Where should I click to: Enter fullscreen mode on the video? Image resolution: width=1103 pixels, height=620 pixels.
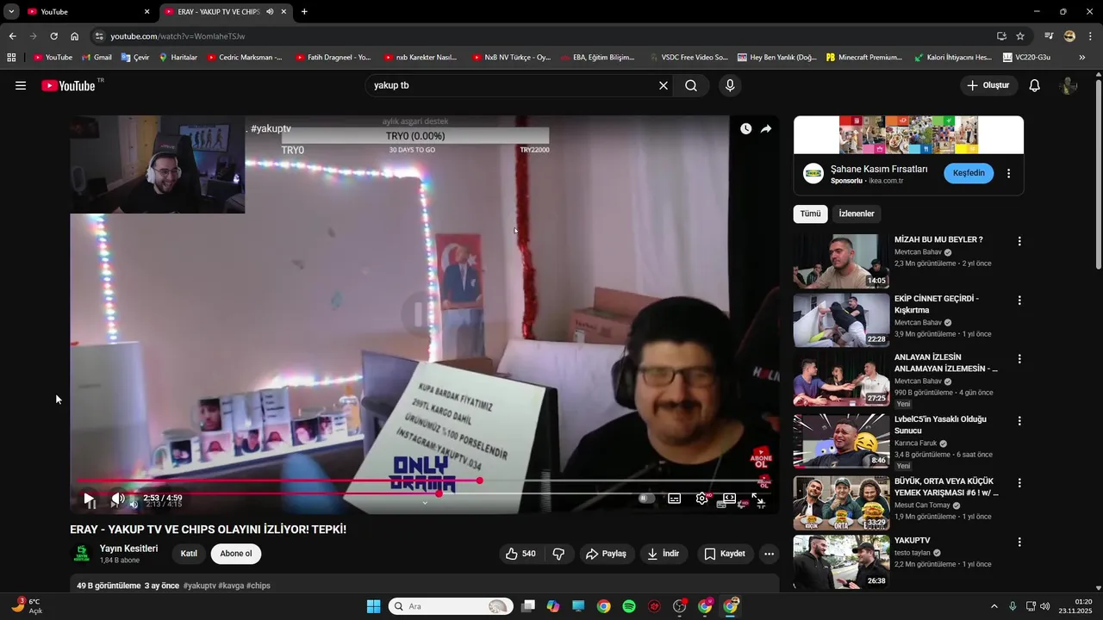[x=758, y=498]
